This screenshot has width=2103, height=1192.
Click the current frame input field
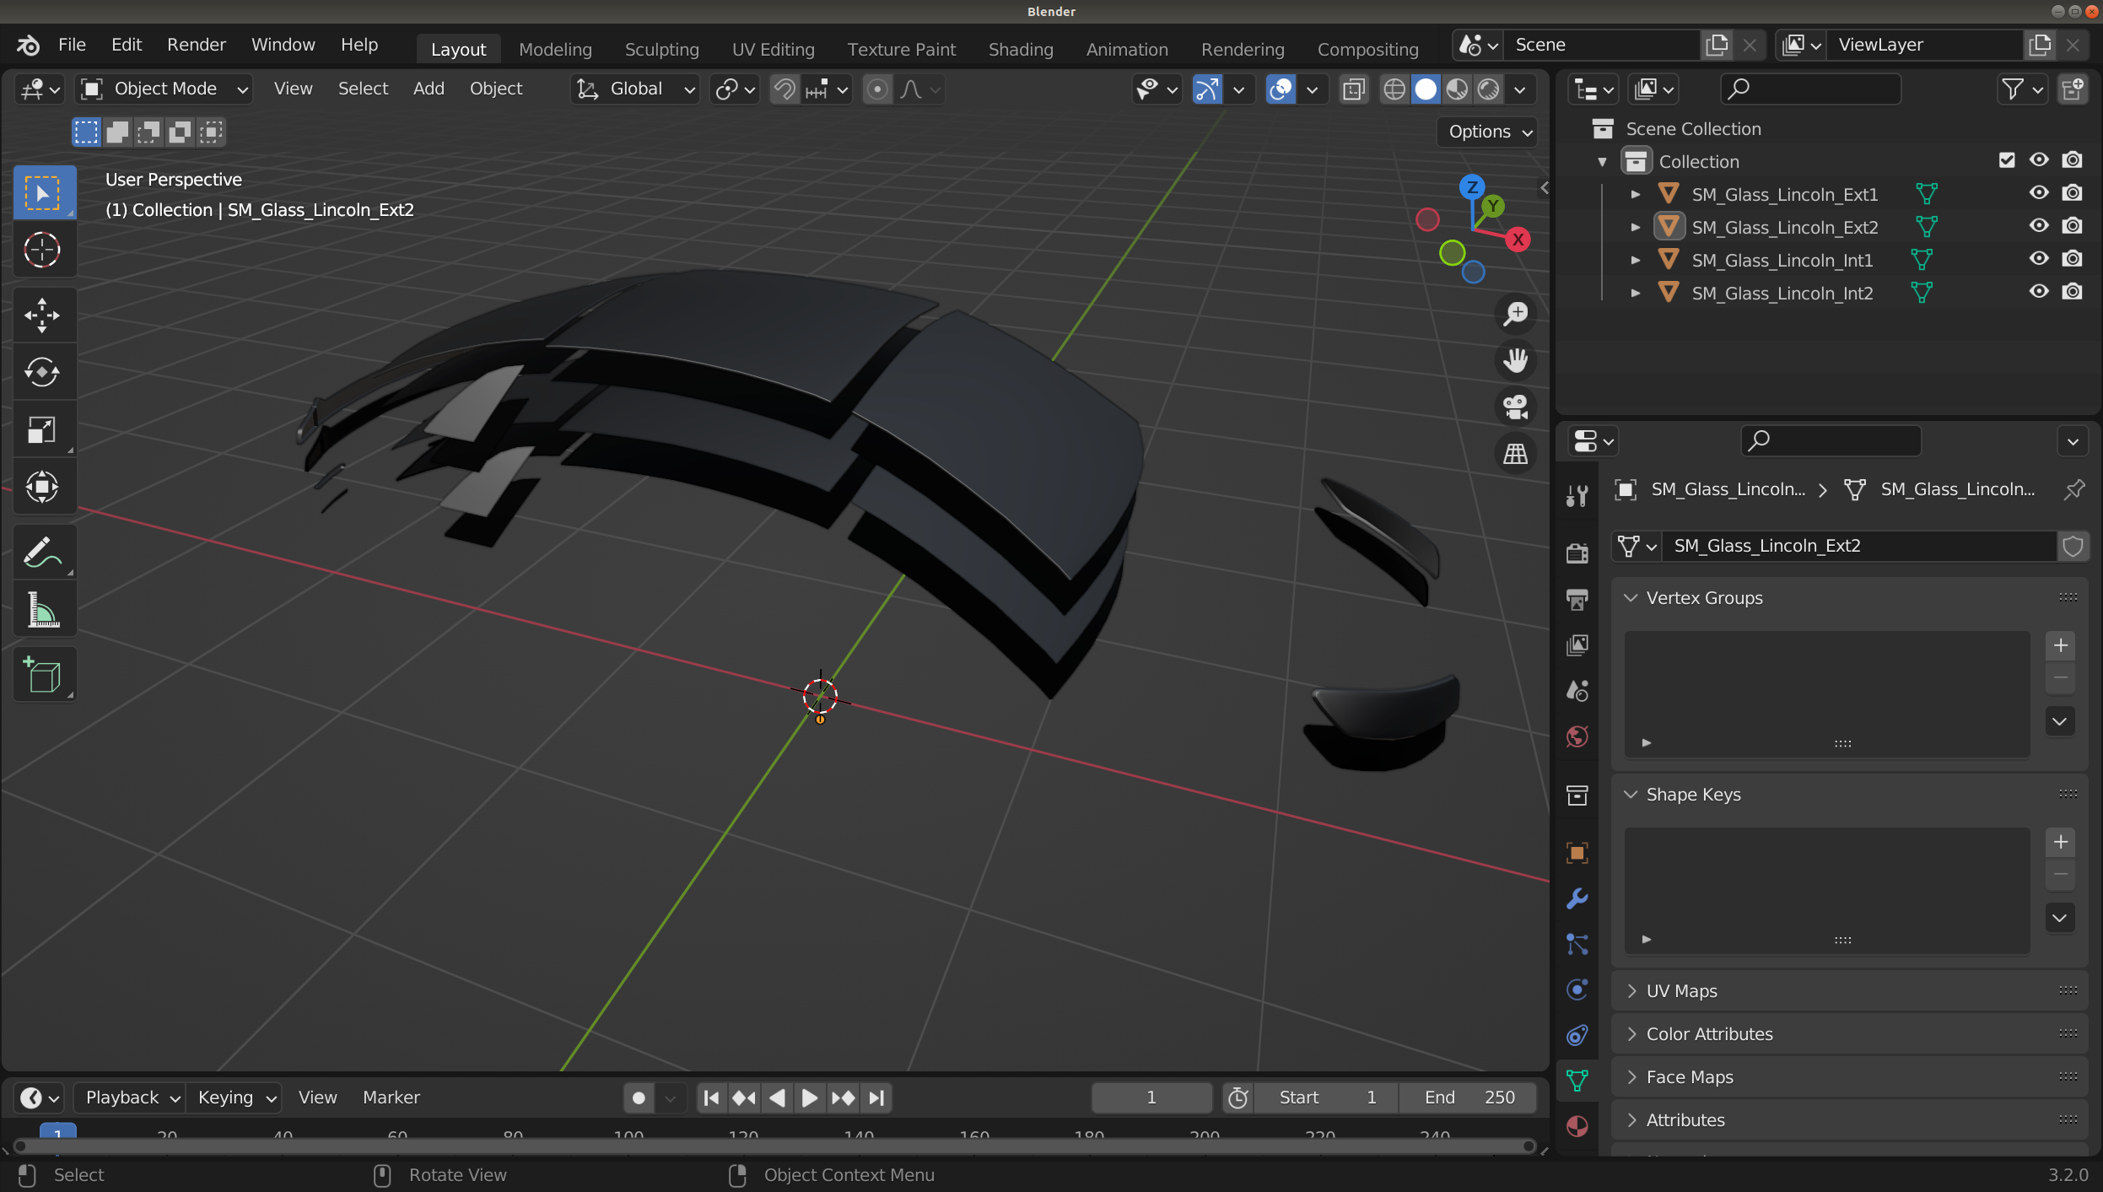click(x=1151, y=1097)
